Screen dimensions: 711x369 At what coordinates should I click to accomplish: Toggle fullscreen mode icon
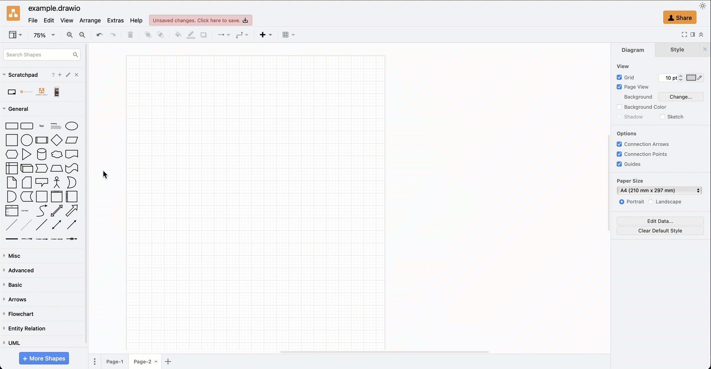684,34
